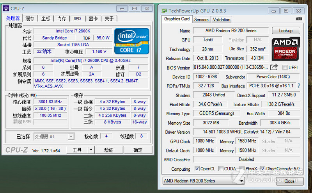
Task: Open the Bus Interface question mark help
Action: coord(299,86)
